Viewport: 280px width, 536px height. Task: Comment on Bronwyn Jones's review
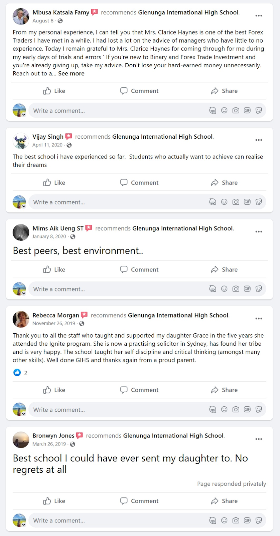tap(139, 501)
